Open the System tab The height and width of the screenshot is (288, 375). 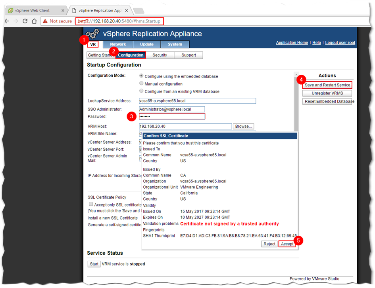click(175, 44)
